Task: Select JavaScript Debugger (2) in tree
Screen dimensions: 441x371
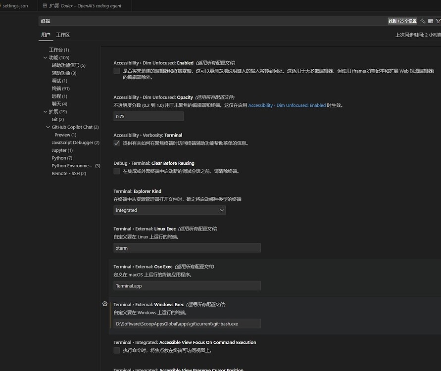Action: click(x=75, y=142)
